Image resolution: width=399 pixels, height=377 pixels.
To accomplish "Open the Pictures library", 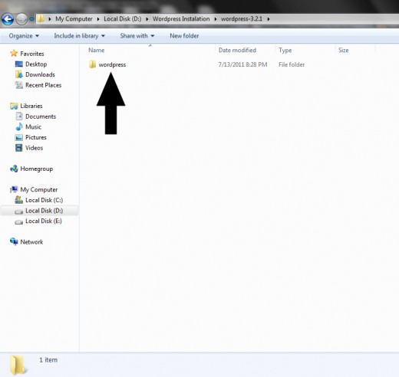I will 36,137.
